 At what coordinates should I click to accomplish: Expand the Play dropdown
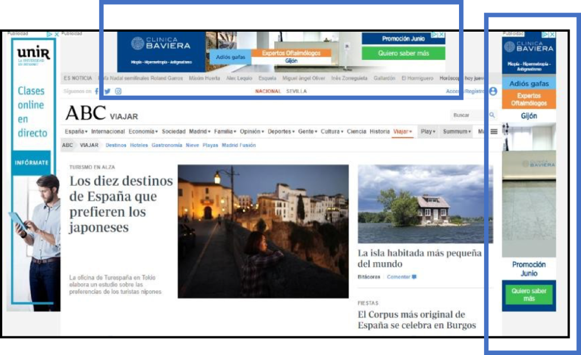click(x=428, y=131)
